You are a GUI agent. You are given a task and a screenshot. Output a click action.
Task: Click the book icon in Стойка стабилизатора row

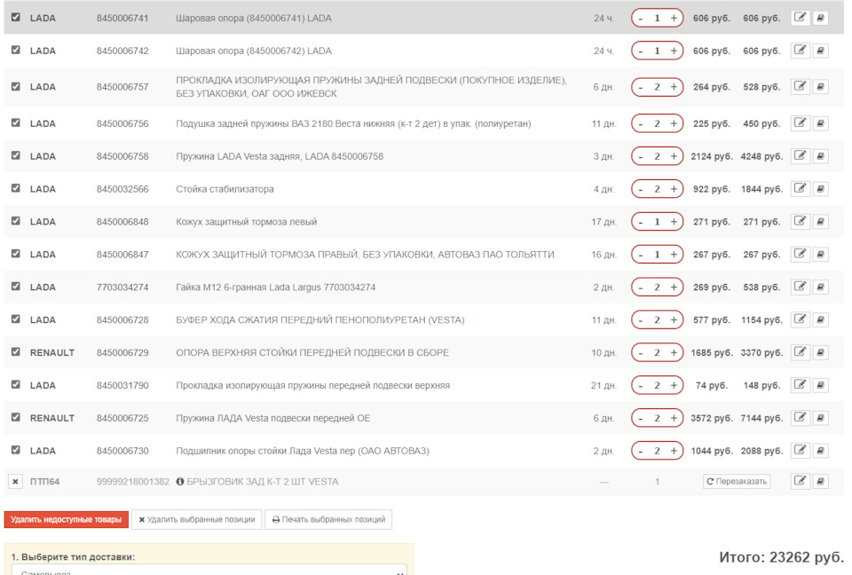(x=820, y=189)
